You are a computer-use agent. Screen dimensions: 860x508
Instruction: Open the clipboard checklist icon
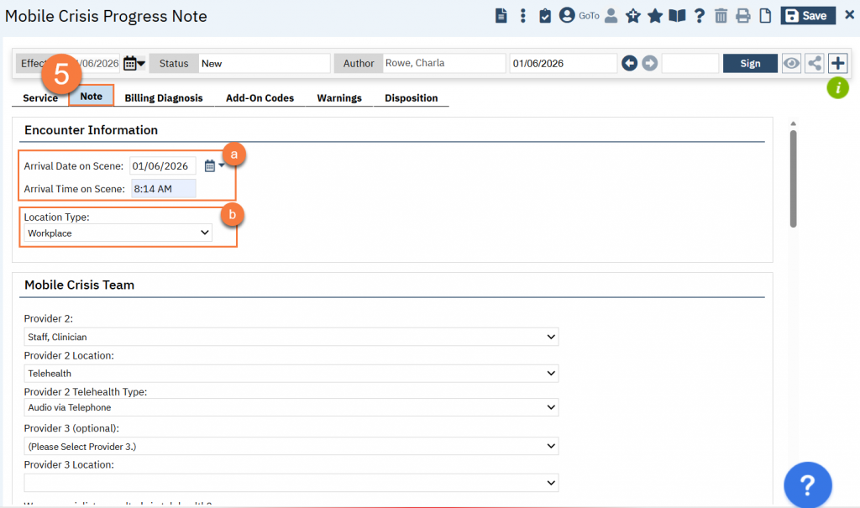coord(545,16)
